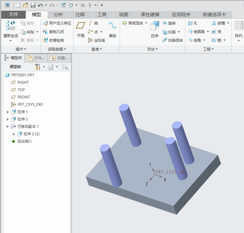This screenshot has height=233, width=244.
Task: Click the 拔模 draft tool
Action: click(218, 23)
